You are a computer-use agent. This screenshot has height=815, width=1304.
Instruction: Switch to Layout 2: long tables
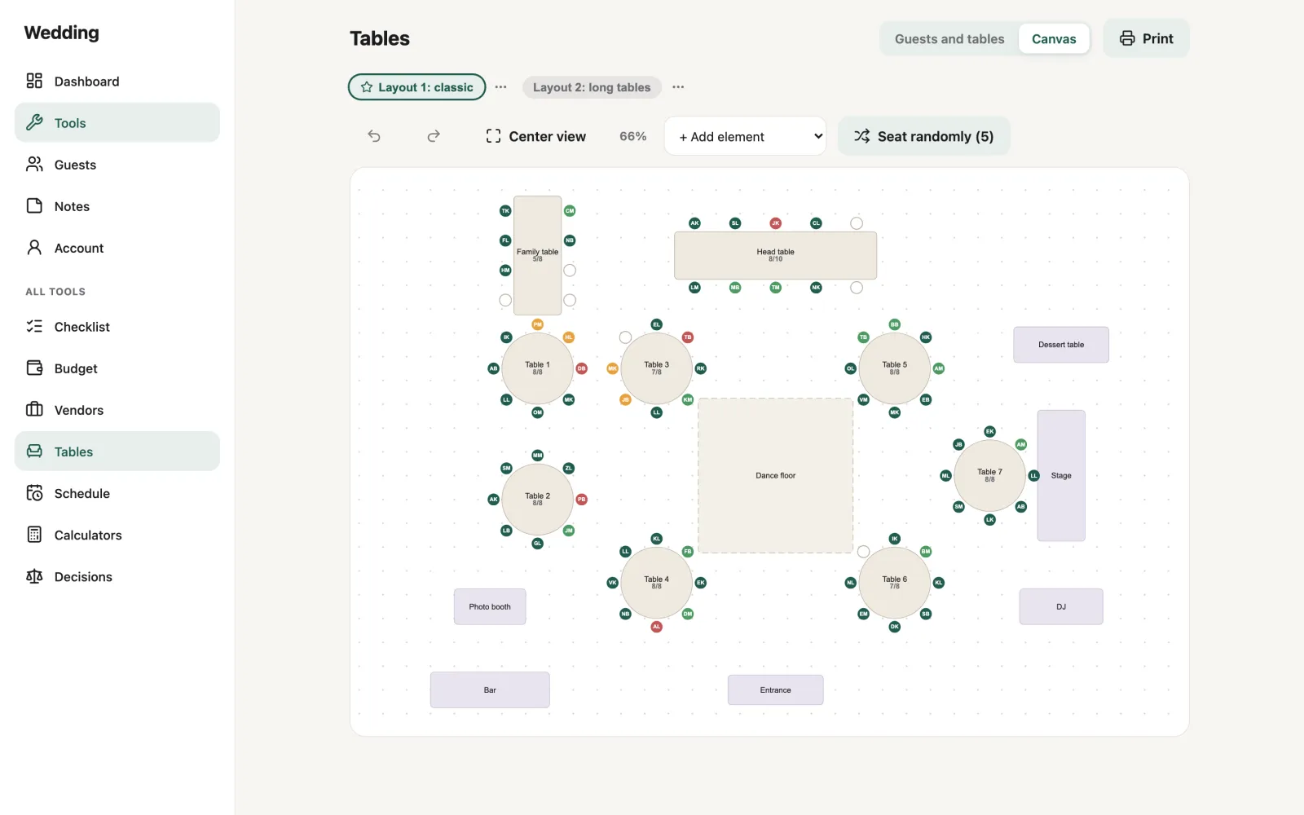click(592, 87)
